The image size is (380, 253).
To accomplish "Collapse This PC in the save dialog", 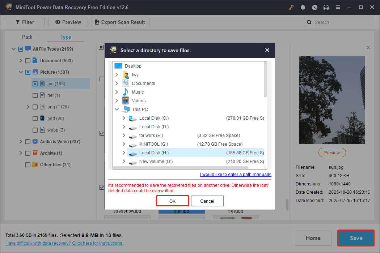I will tap(117, 109).
